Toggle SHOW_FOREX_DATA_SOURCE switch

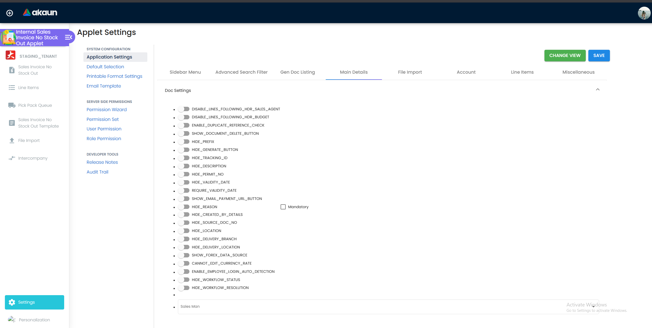184,255
